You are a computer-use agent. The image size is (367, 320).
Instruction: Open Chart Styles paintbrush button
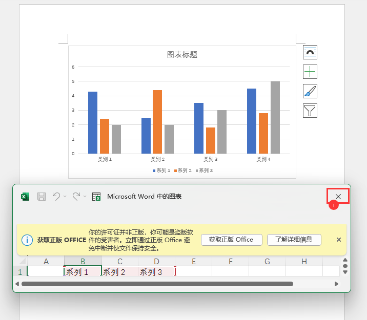(x=310, y=91)
